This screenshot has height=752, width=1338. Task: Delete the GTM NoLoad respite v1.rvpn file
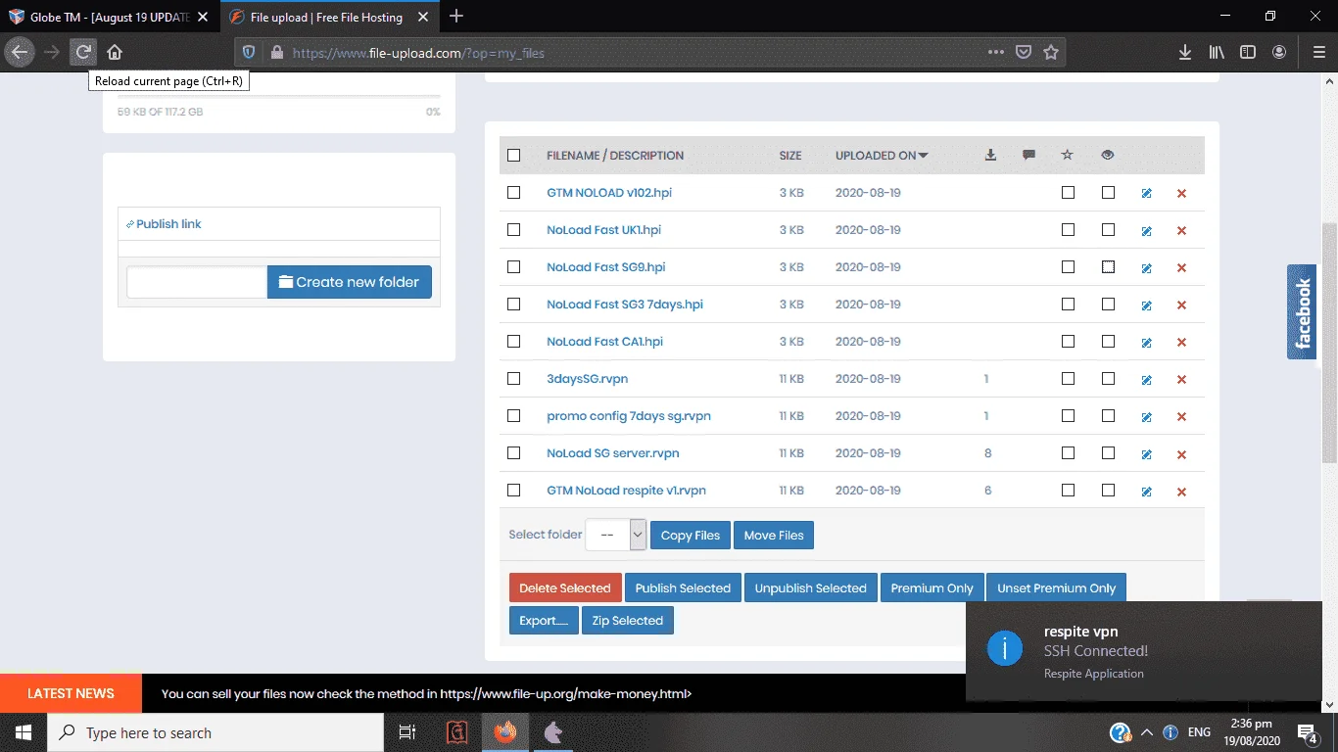click(x=1181, y=492)
